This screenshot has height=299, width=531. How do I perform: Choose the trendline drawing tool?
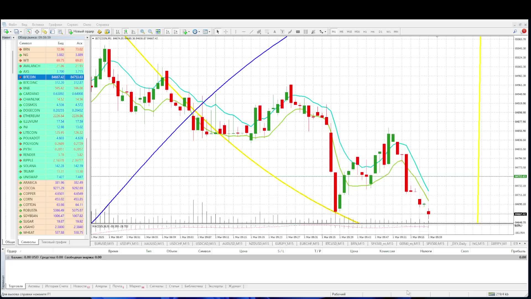tap(251, 32)
